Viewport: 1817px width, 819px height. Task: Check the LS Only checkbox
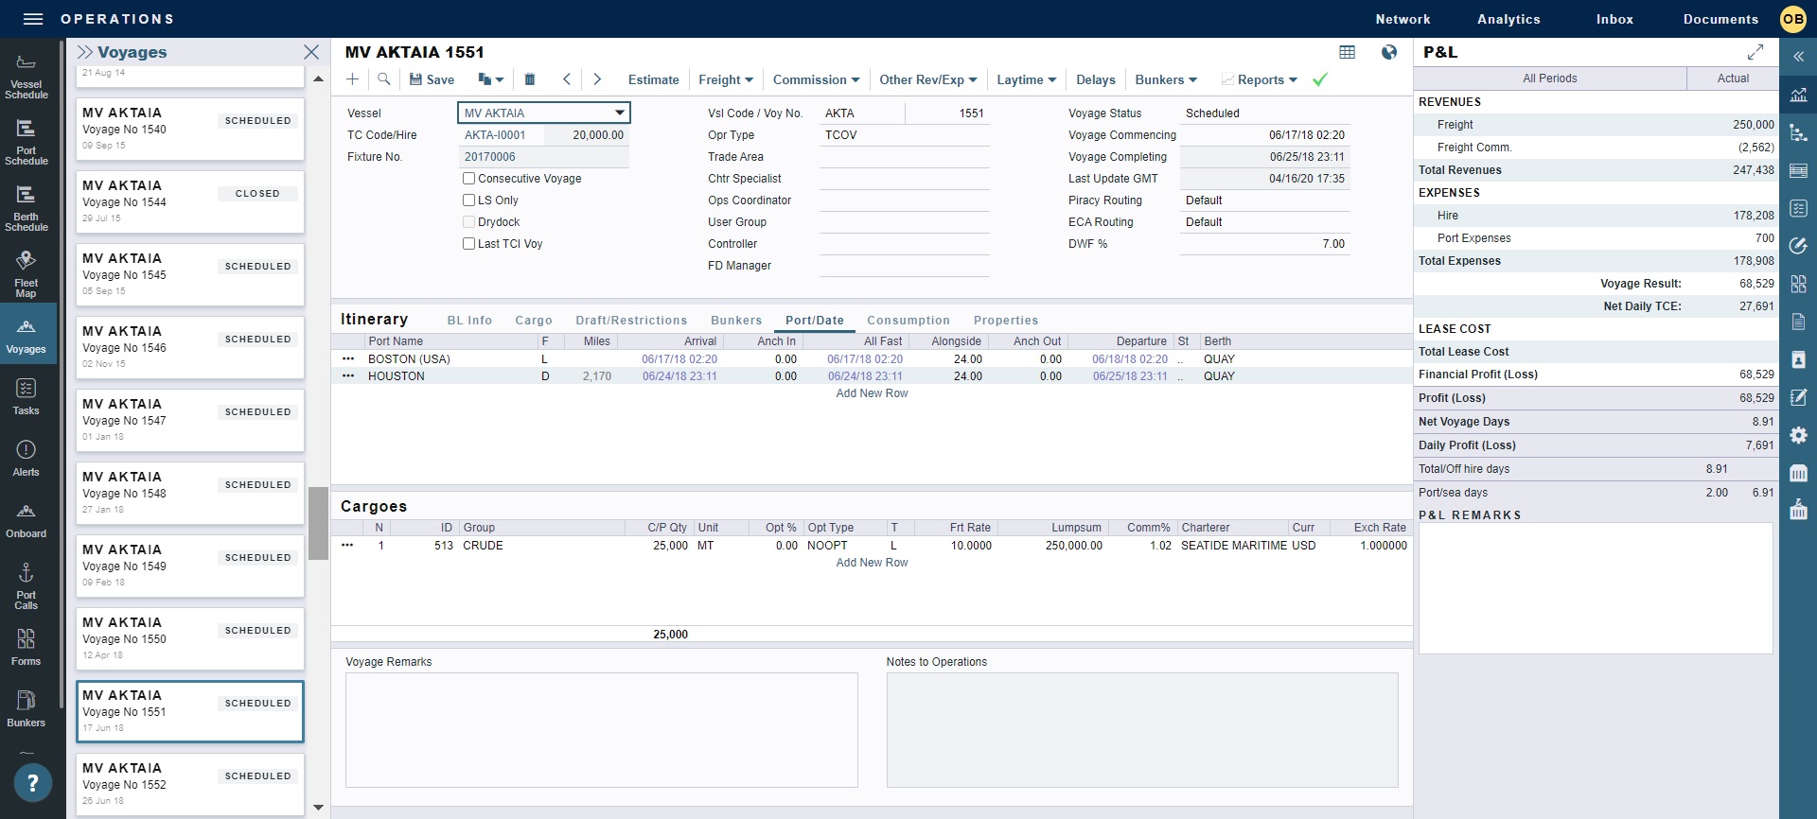pos(468,200)
